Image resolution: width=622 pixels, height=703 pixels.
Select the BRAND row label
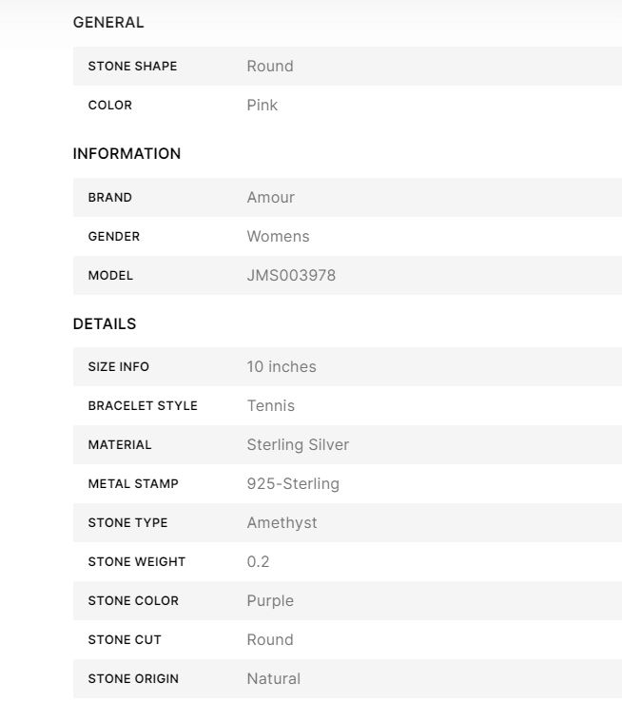point(110,198)
